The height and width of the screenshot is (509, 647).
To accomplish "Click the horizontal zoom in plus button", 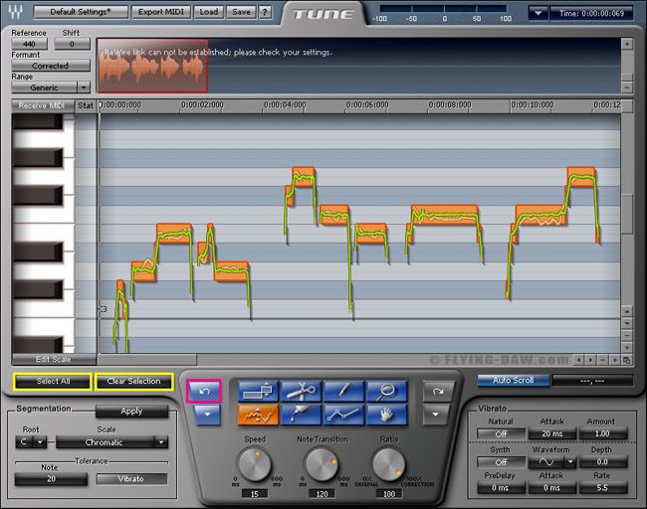I will coord(615,360).
